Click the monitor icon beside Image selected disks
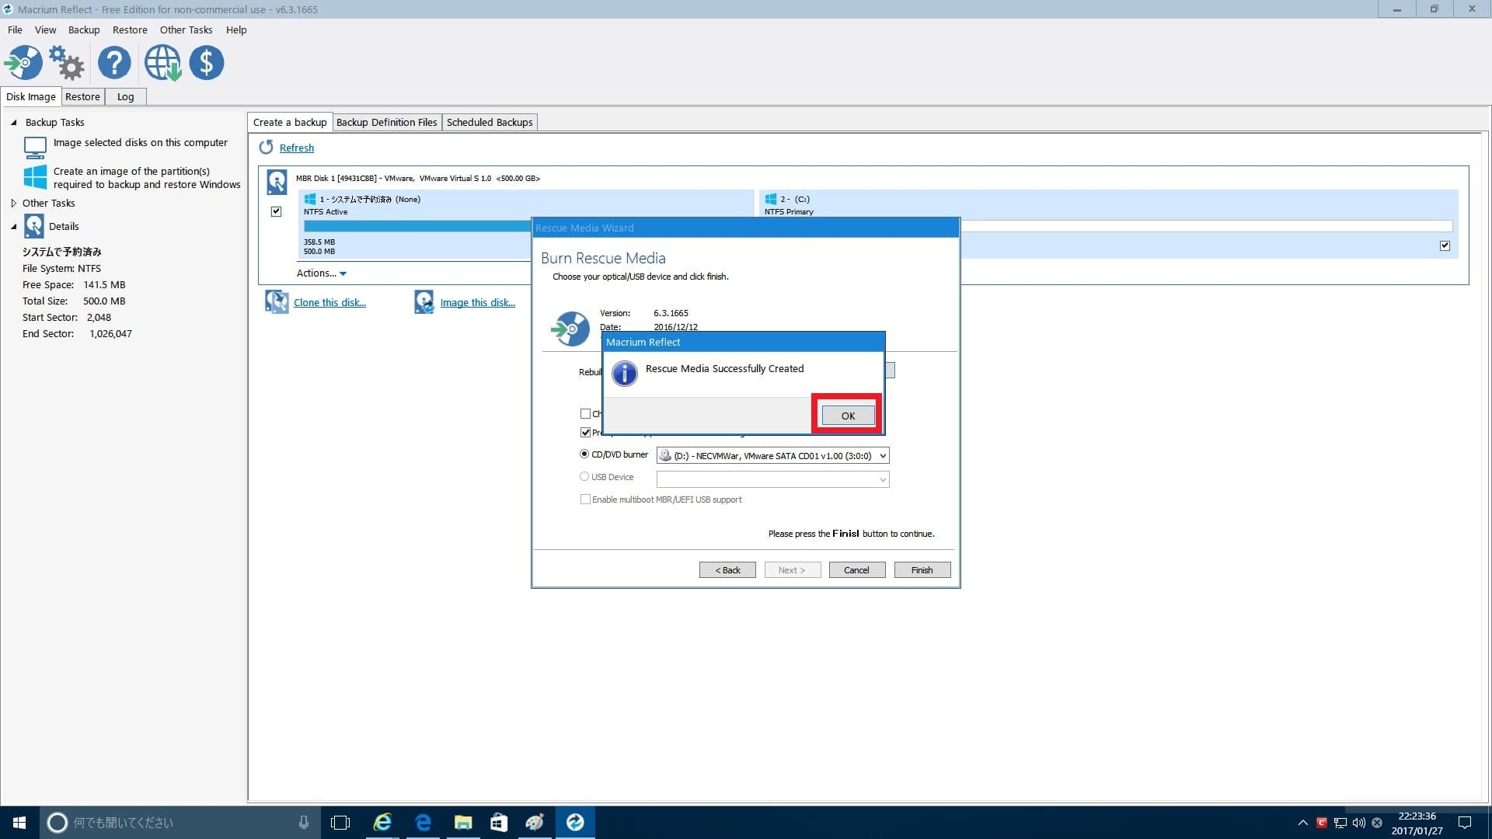Image resolution: width=1492 pixels, height=839 pixels. point(35,148)
